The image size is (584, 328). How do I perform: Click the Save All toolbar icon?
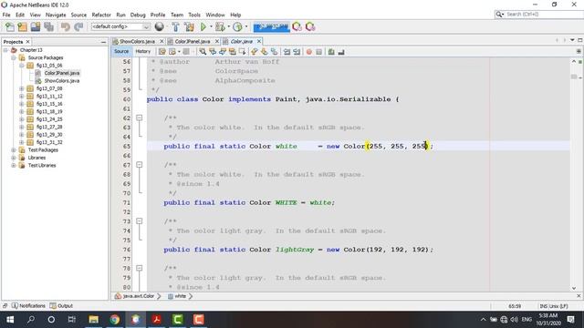click(x=48, y=26)
